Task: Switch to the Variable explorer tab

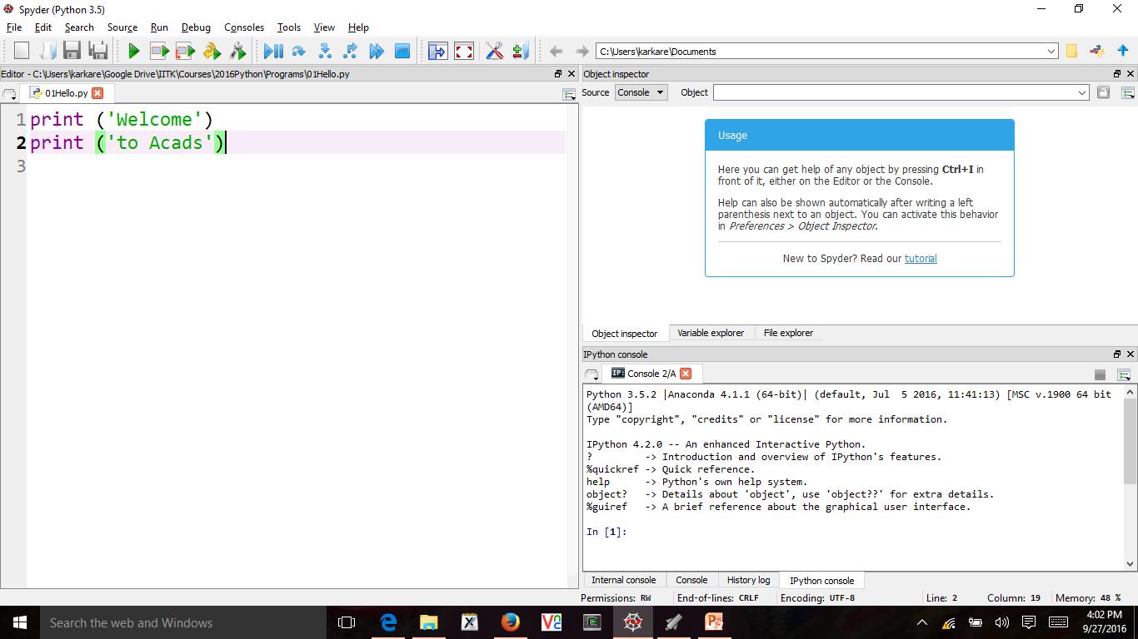Action: (x=711, y=333)
